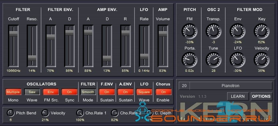The image size is (278, 126).
Task: Click the OSC 2 Transpose knob
Action: tap(214, 31)
